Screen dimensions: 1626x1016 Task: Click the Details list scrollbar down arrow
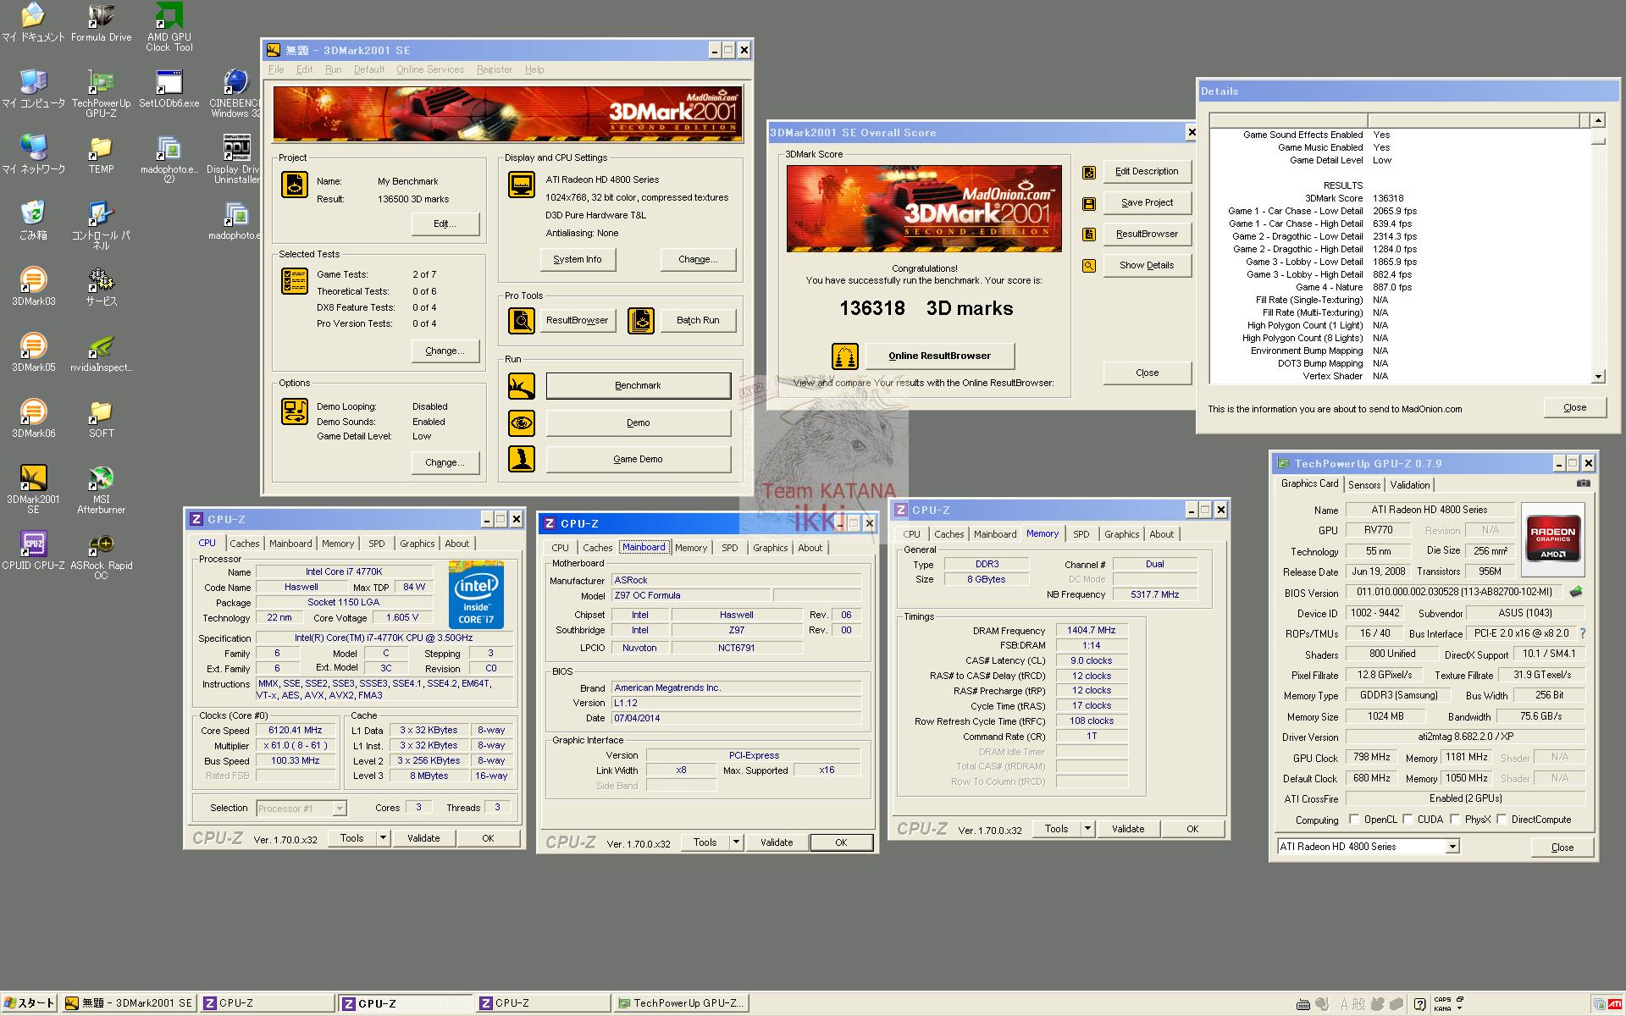coord(1598,377)
